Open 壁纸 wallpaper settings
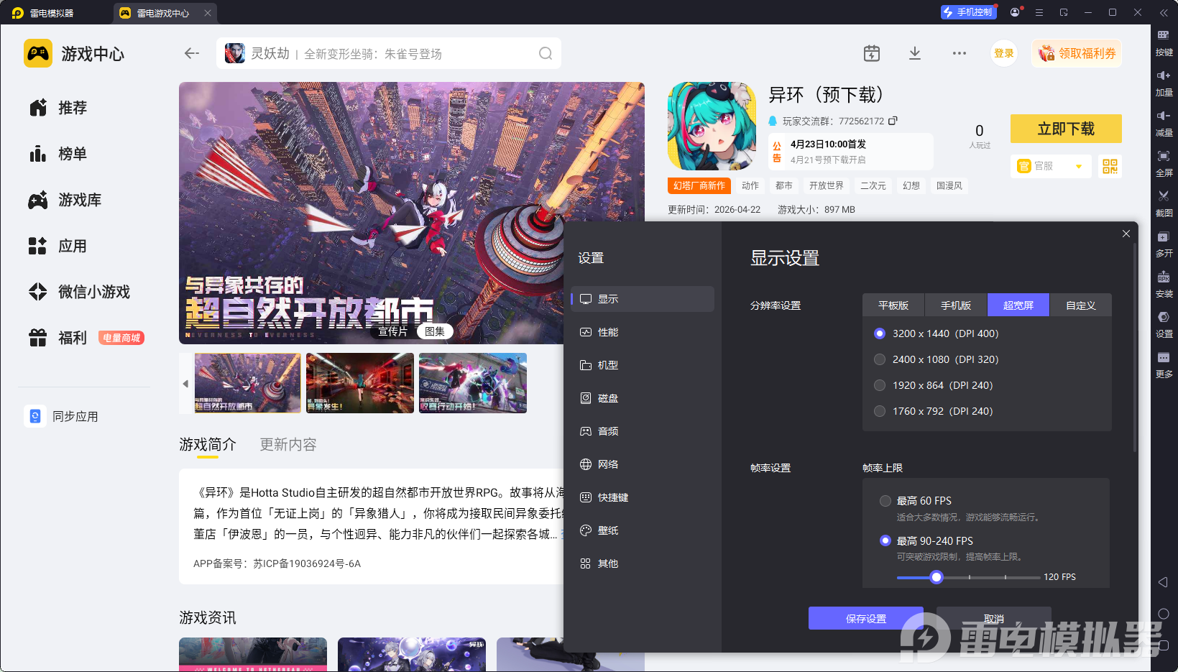 643,530
